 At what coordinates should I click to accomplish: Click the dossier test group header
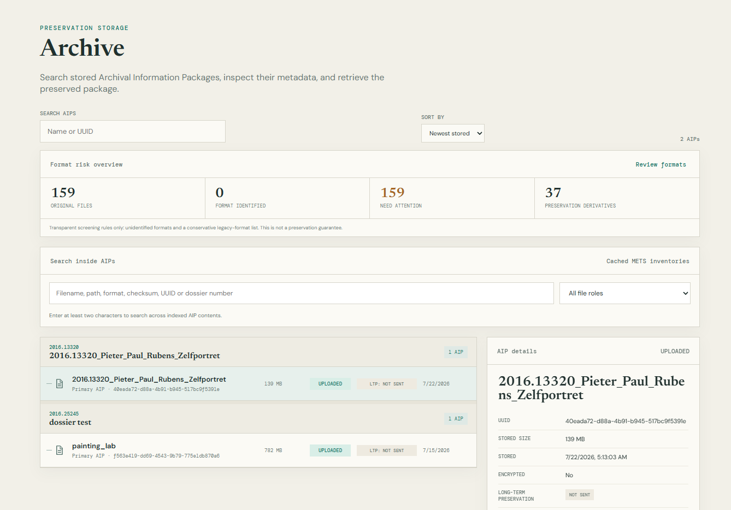coord(258,419)
